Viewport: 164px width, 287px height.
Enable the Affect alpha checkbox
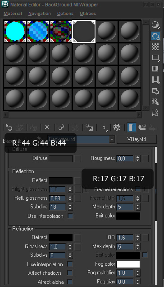(x=70, y=282)
